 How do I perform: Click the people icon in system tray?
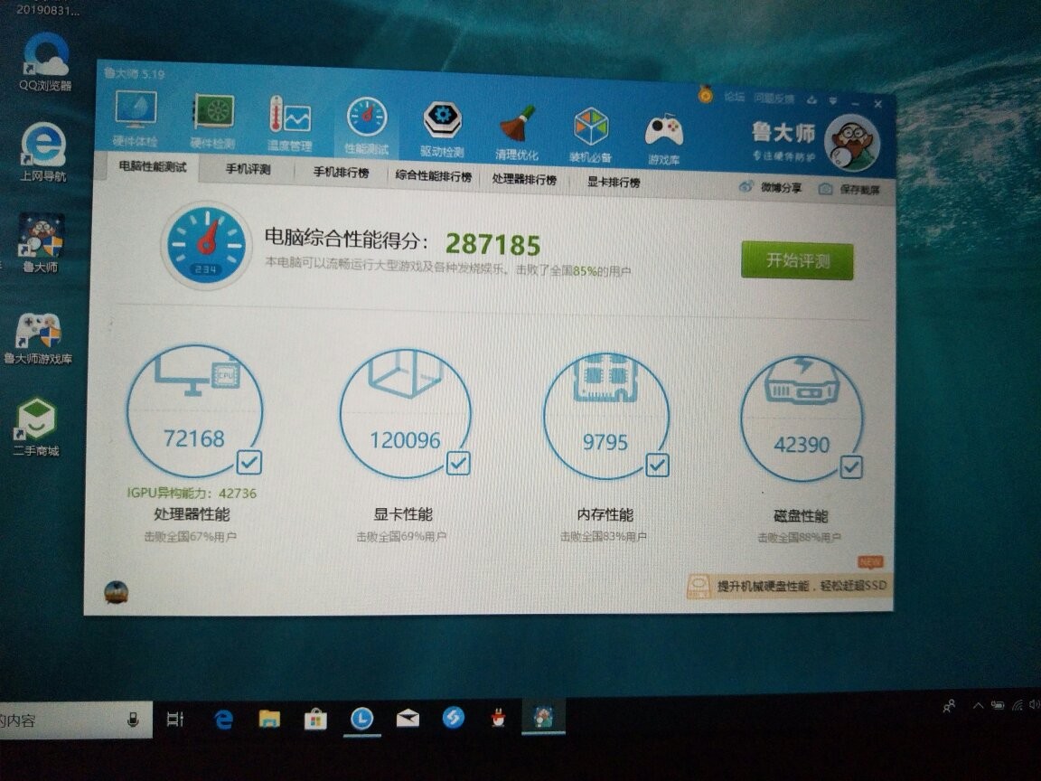pyautogui.click(x=949, y=706)
